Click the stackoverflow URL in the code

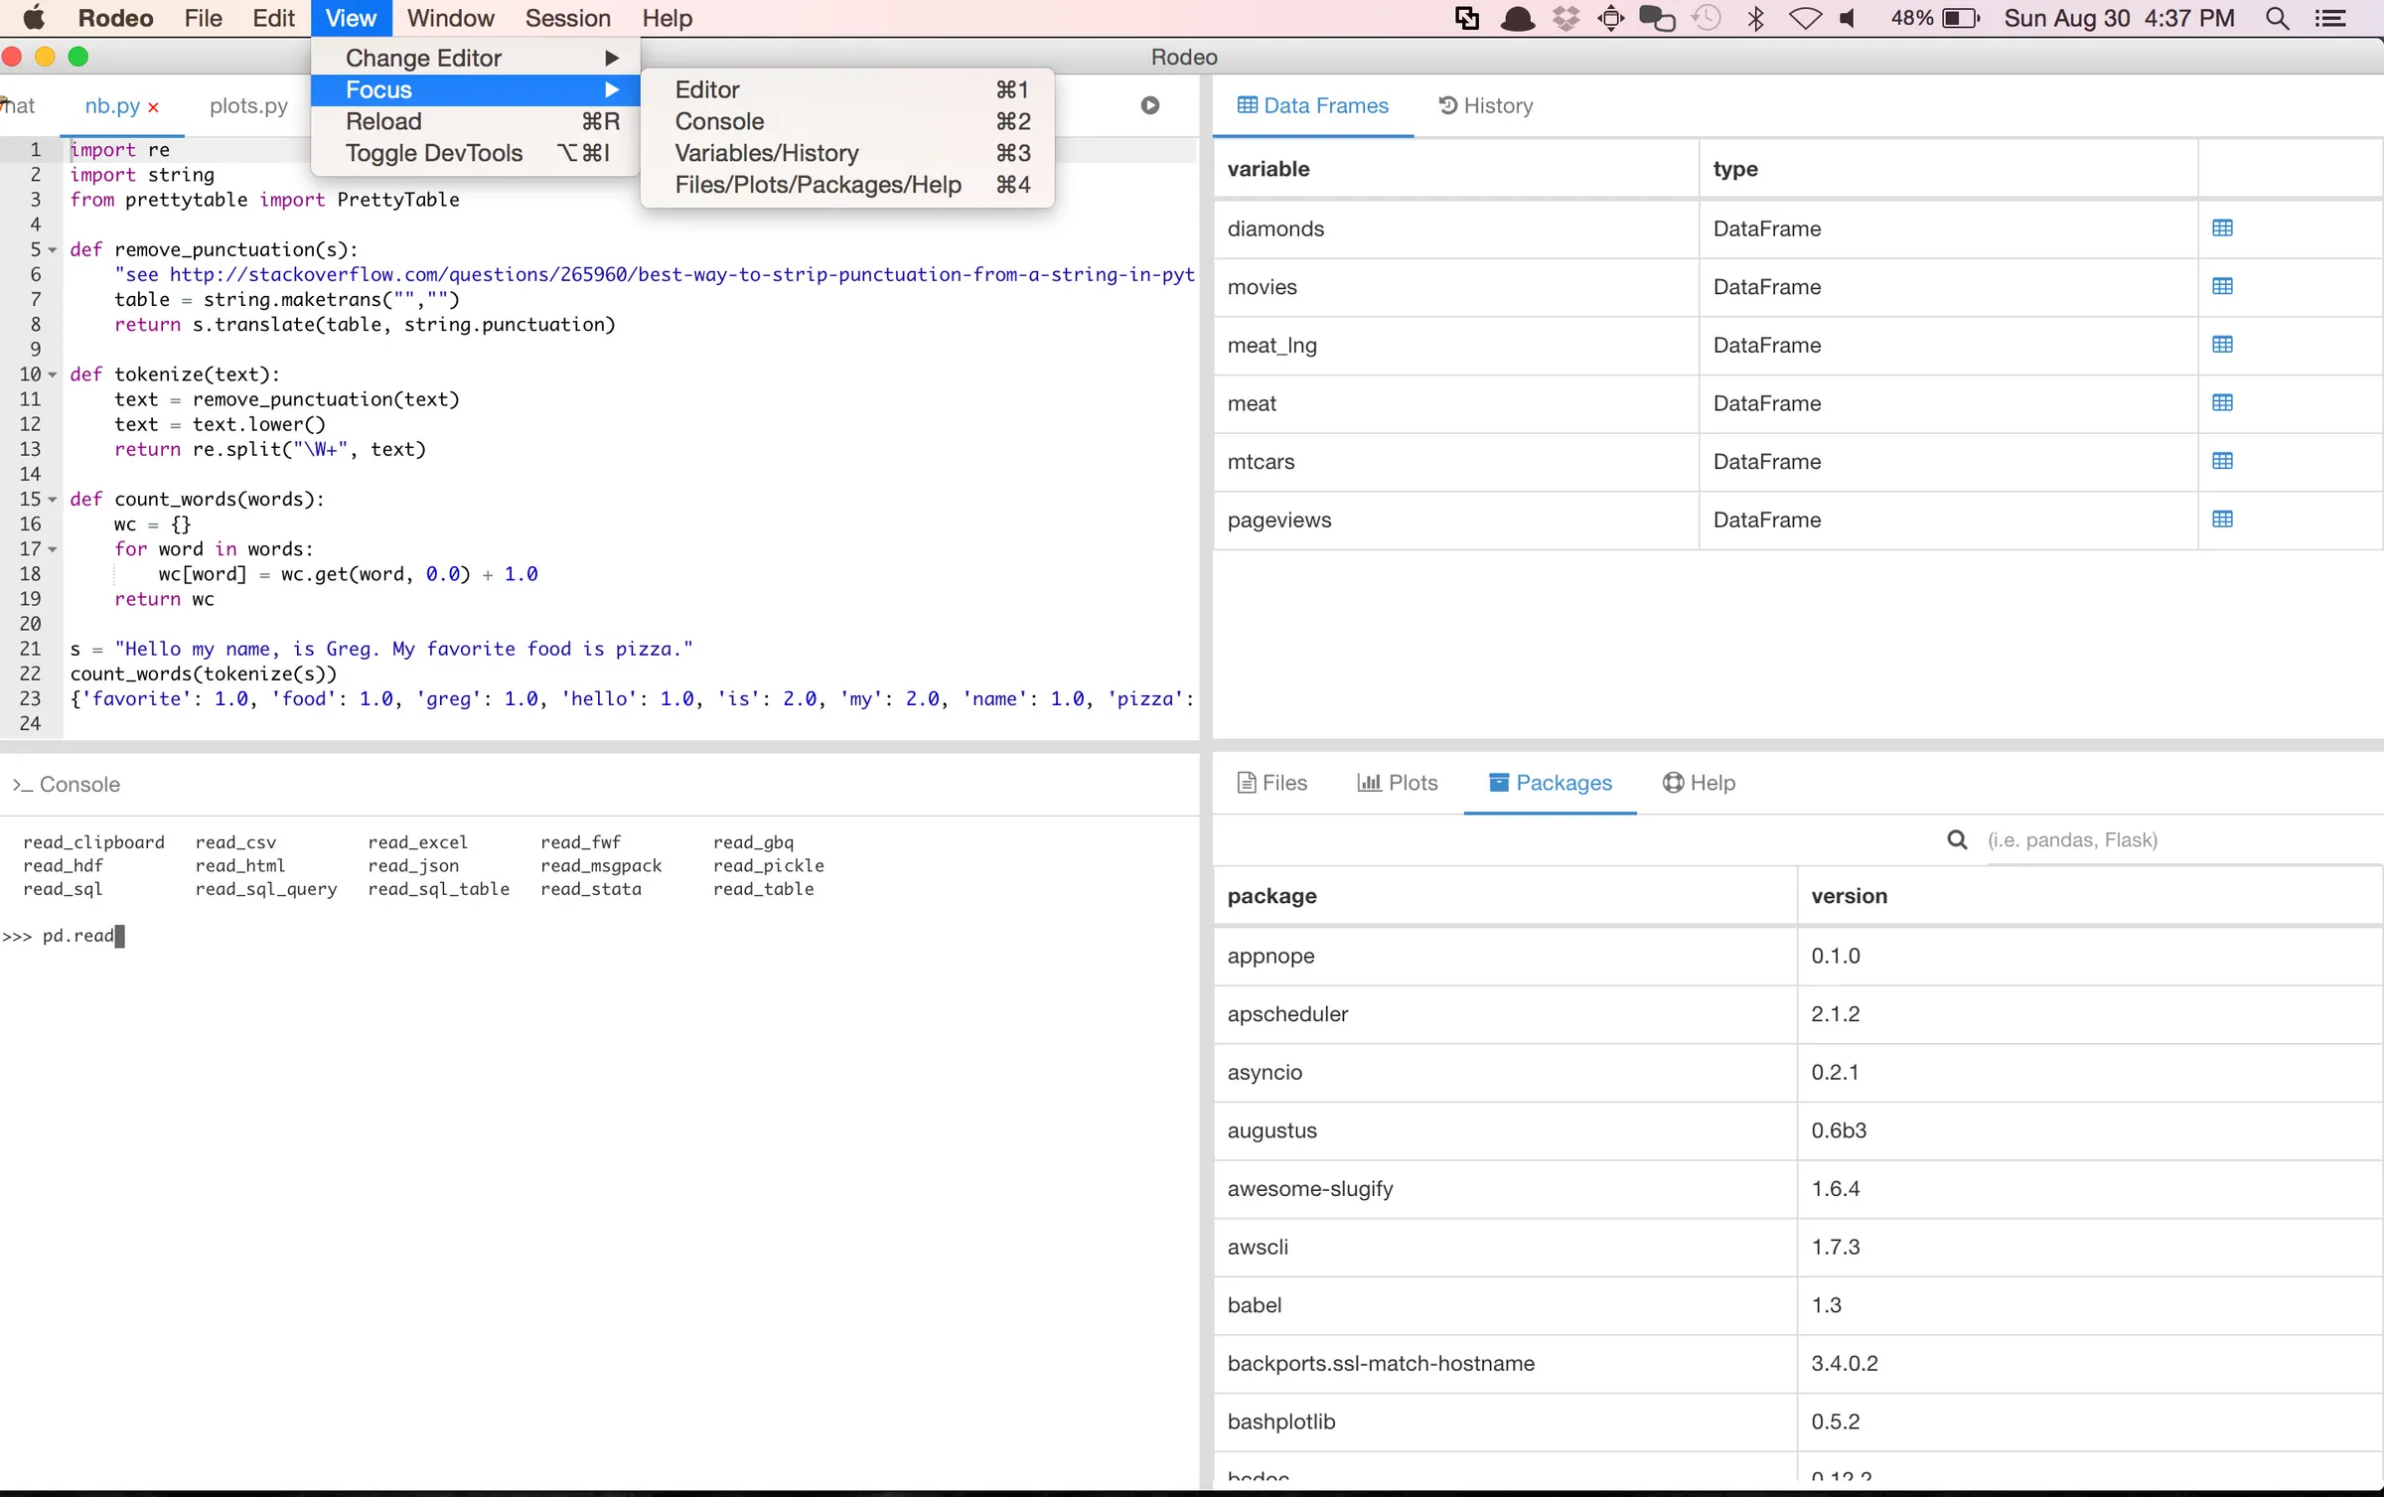[x=680, y=274]
